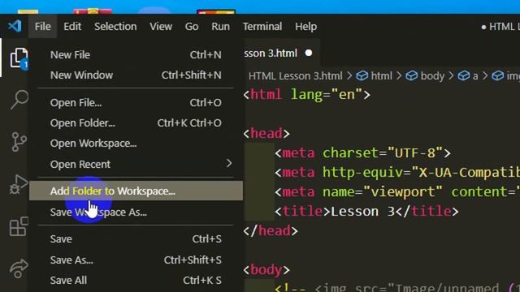The height and width of the screenshot is (292, 520).
Task: Open the File menu
Action: (43, 27)
